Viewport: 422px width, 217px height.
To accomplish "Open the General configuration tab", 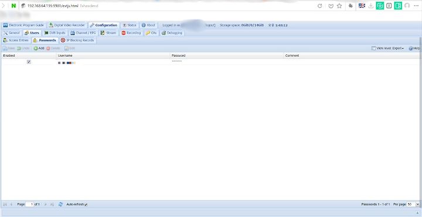I will click(12, 33).
